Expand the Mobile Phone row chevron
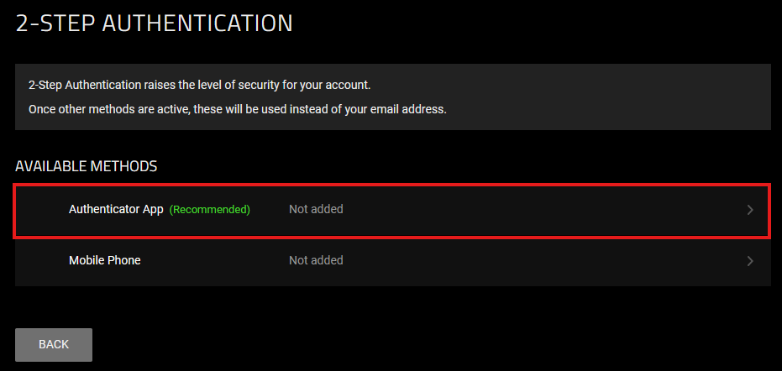This screenshot has height=371, width=782. click(750, 261)
